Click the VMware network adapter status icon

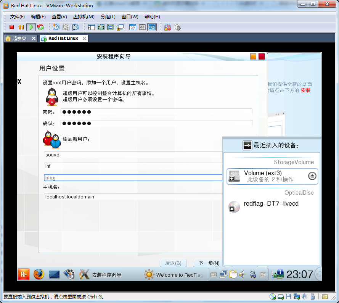(x=297, y=297)
